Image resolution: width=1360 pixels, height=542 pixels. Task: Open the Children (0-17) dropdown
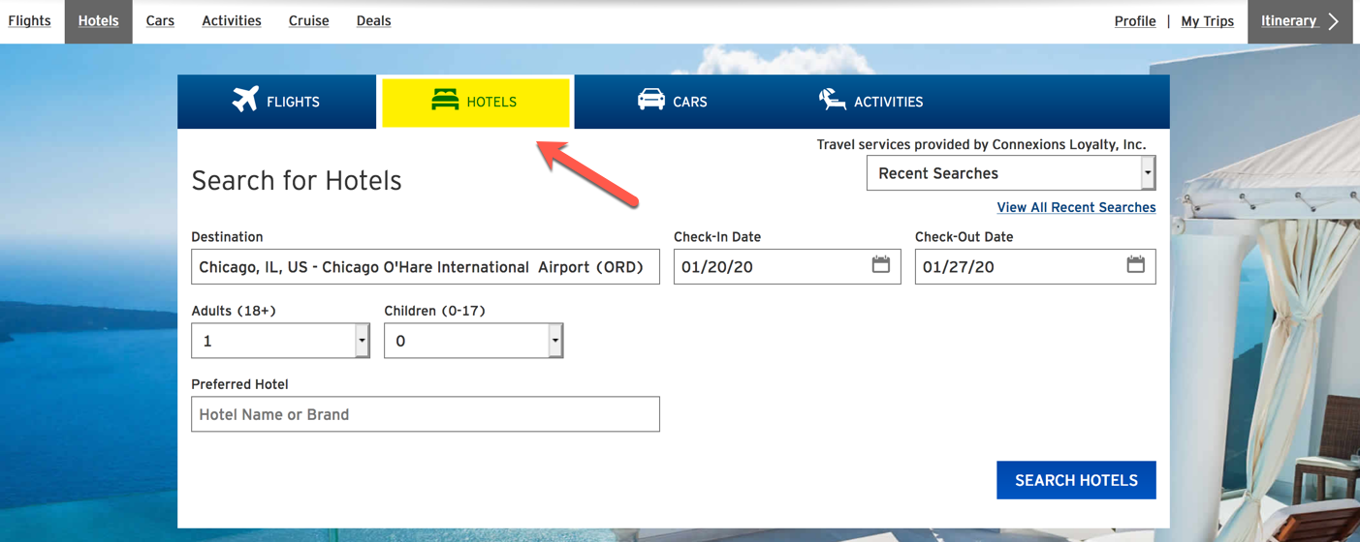click(473, 341)
